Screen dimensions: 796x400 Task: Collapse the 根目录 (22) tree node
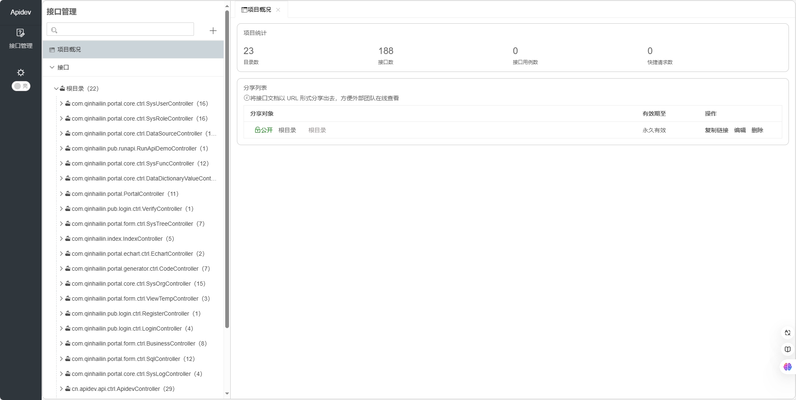56,89
